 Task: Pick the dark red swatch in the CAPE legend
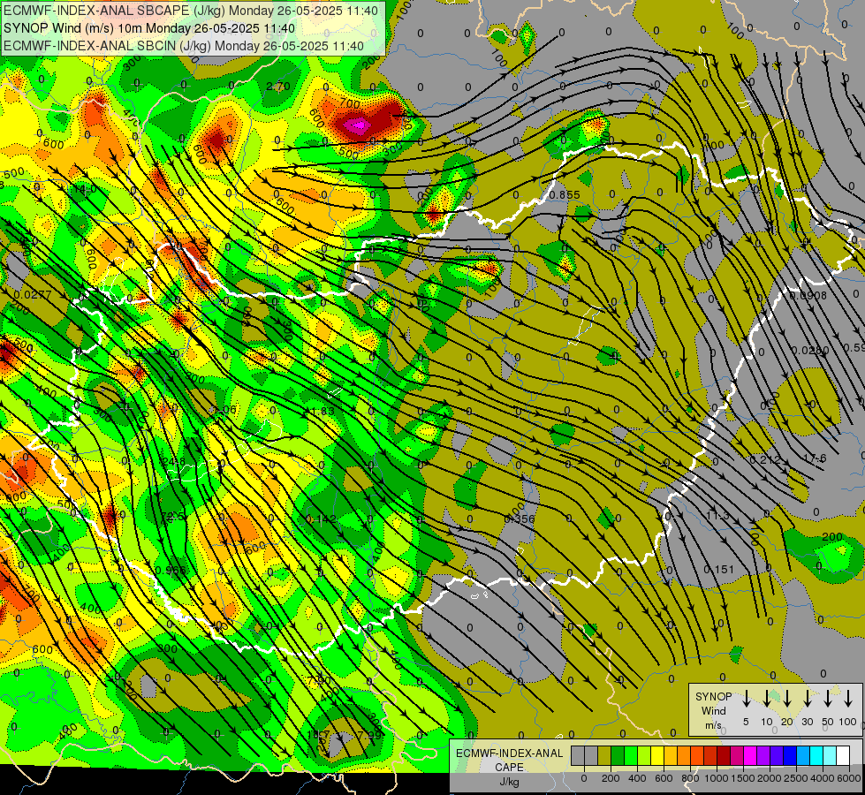(724, 755)
